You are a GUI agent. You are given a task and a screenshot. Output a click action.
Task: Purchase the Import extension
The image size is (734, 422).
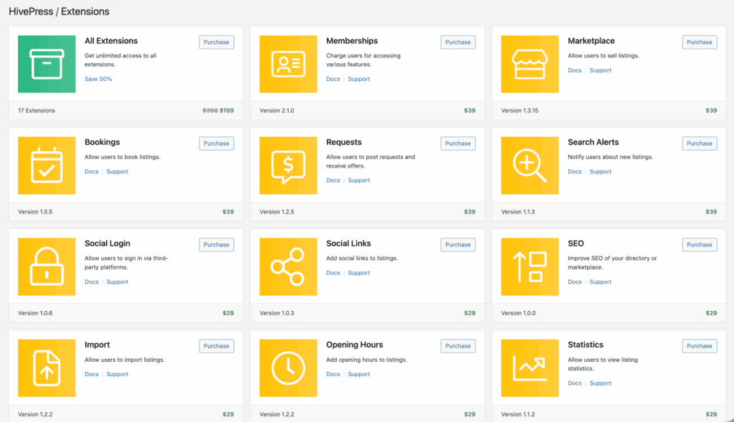(x=216, y=346)
